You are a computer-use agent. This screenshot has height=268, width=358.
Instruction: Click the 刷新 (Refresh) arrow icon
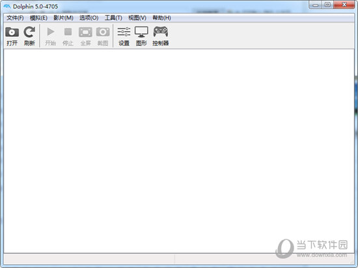click(29, 32)
